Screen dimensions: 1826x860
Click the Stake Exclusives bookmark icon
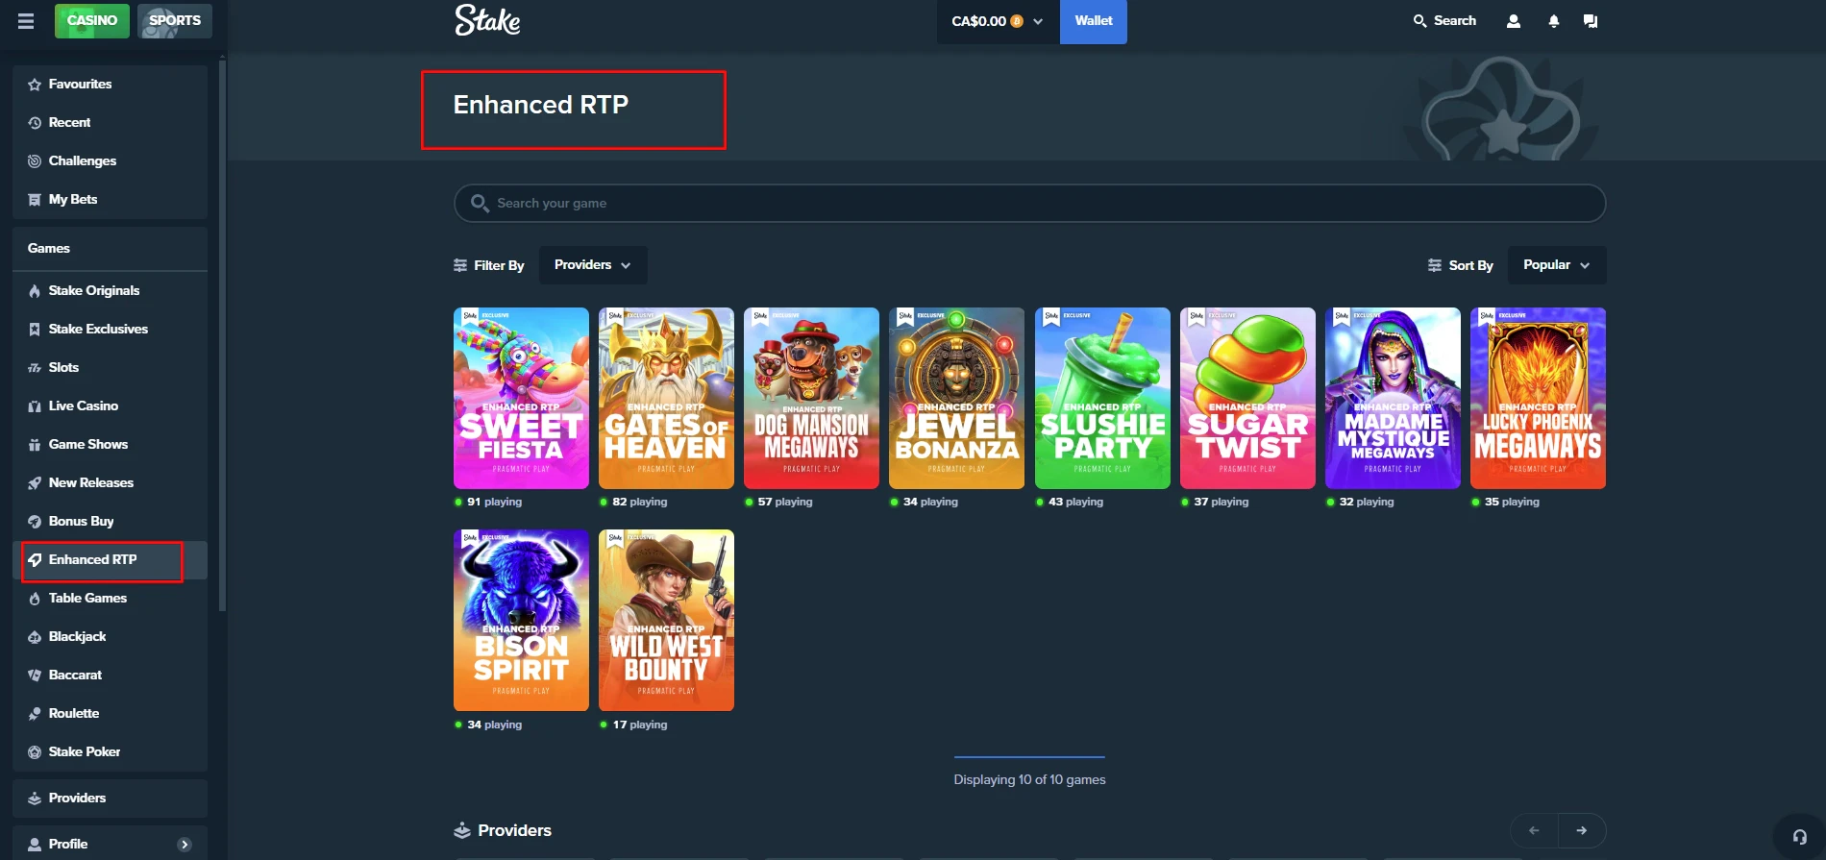[x=35, y=330]
